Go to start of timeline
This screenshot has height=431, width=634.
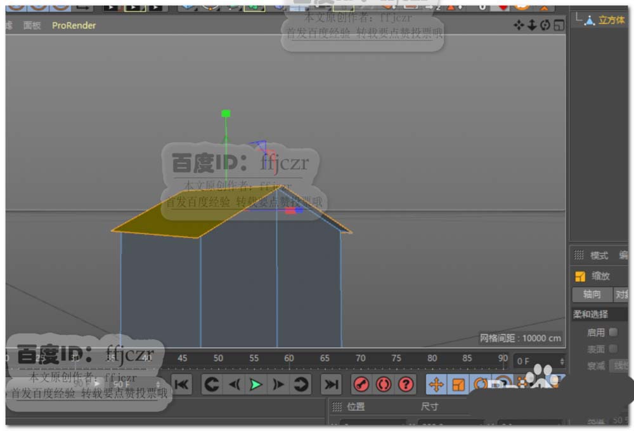(181, 384)
